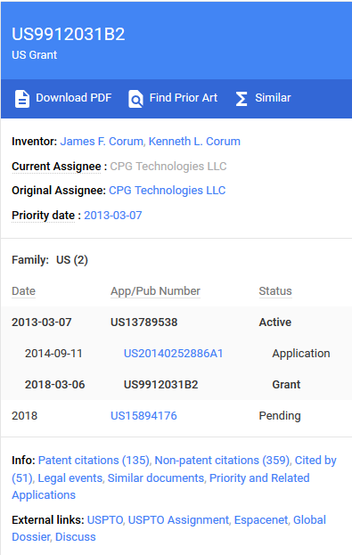This screenshot has width=352, height=555.
Task: Click the Find Prior Art label
Action: coord(183,98)
